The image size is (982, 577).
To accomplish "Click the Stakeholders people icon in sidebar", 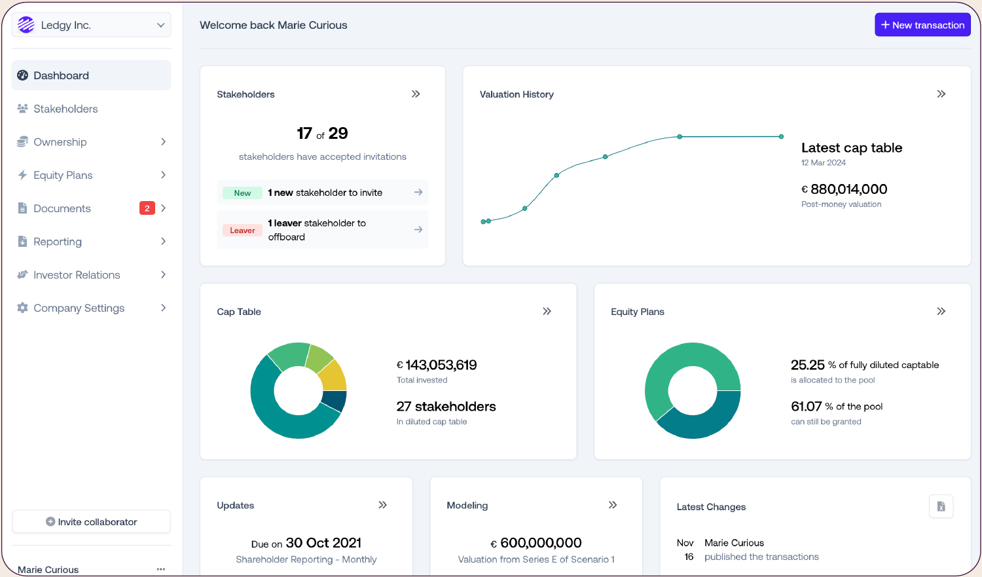I will (23, 109).
